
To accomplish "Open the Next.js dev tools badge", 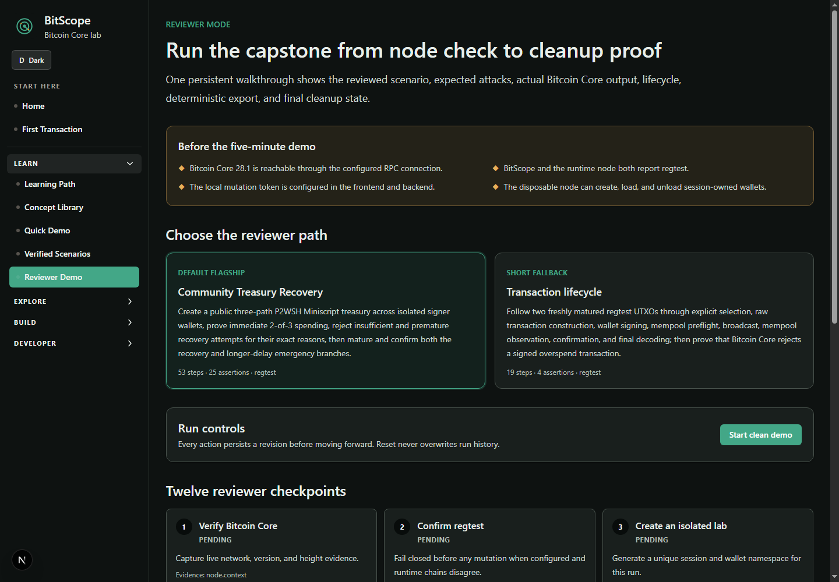I will point(22,560).
